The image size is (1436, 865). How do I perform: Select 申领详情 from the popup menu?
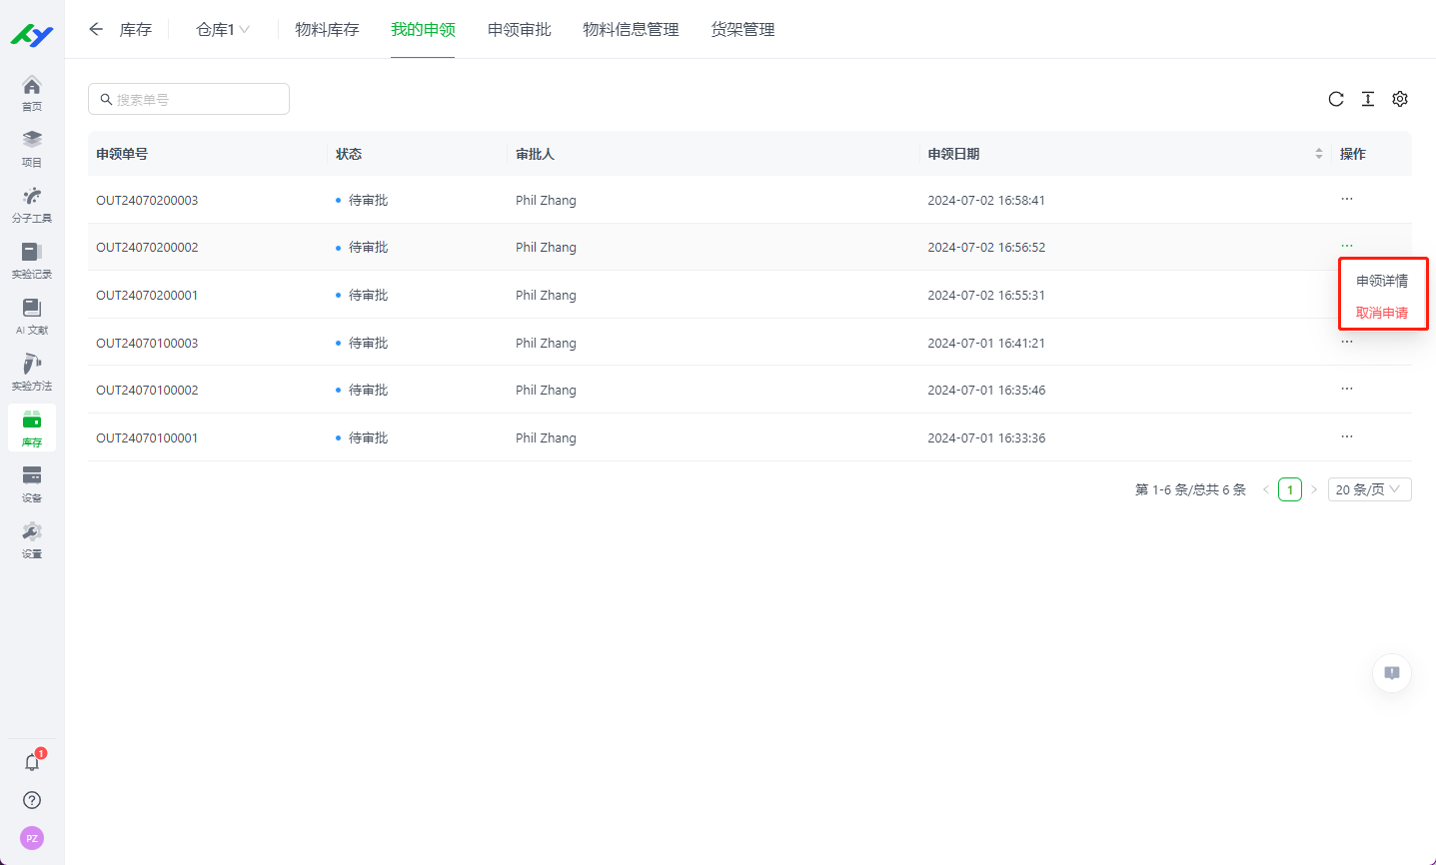(x=1382, y=281)
